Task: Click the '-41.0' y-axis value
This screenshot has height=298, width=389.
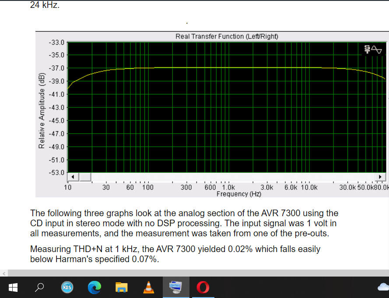Action: (x=56, y=94)
